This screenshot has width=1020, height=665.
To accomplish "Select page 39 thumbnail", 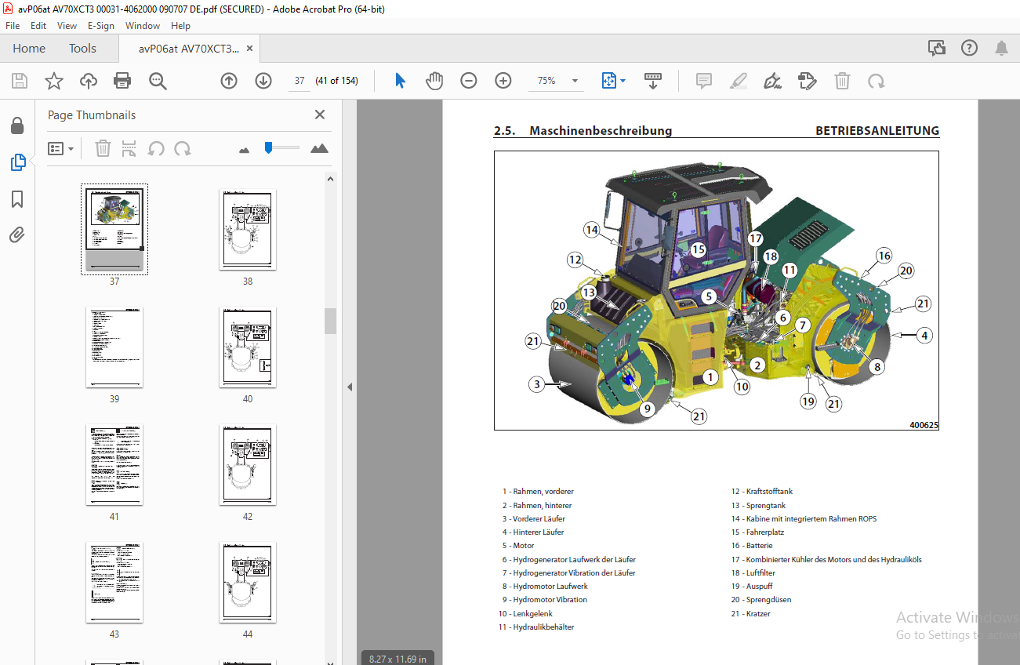I will pyautogui.click(x=114, y=347).
